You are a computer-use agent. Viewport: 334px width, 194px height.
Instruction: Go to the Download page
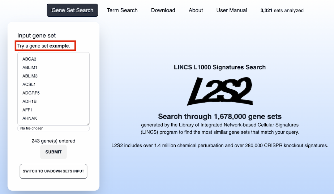(x=163, y=10)
